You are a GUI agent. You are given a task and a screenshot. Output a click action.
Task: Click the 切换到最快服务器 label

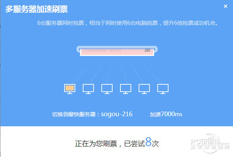click(74, 114)
